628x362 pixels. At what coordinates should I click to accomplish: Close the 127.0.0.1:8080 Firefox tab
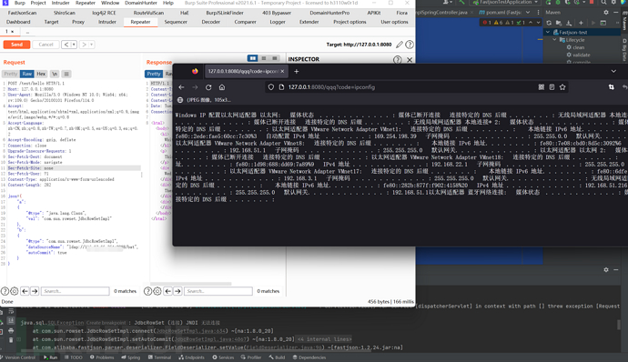282,71
